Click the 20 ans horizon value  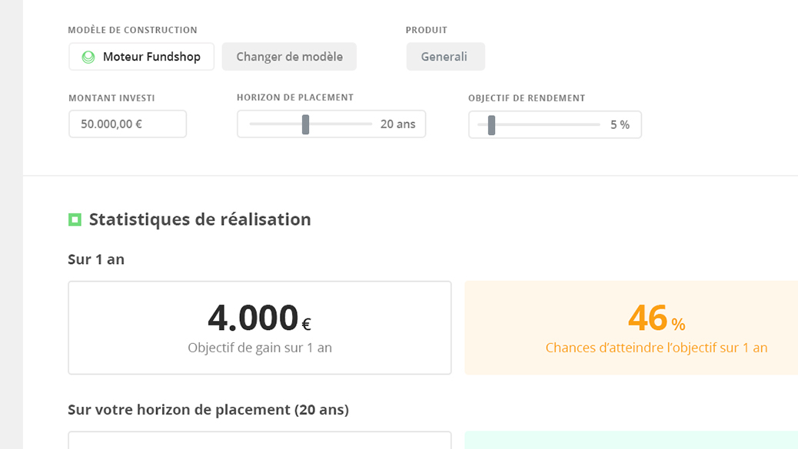[398, 124]
